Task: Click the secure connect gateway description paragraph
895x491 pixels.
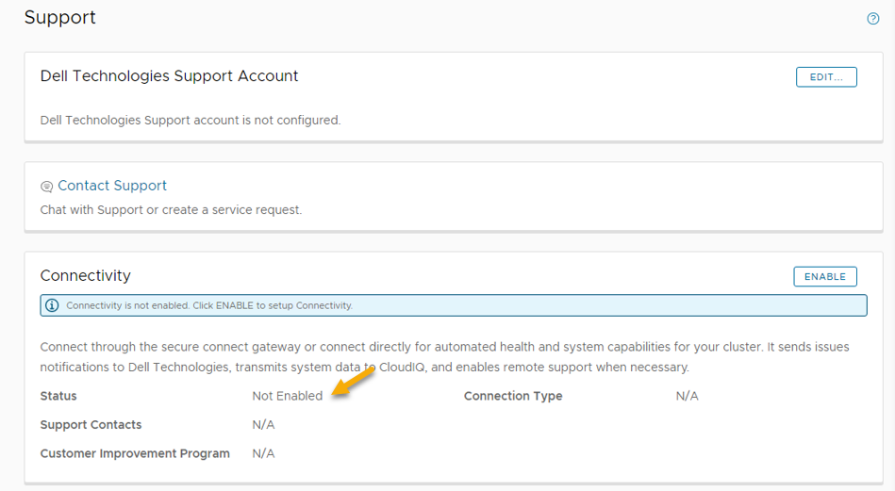Action: [444, 357]
